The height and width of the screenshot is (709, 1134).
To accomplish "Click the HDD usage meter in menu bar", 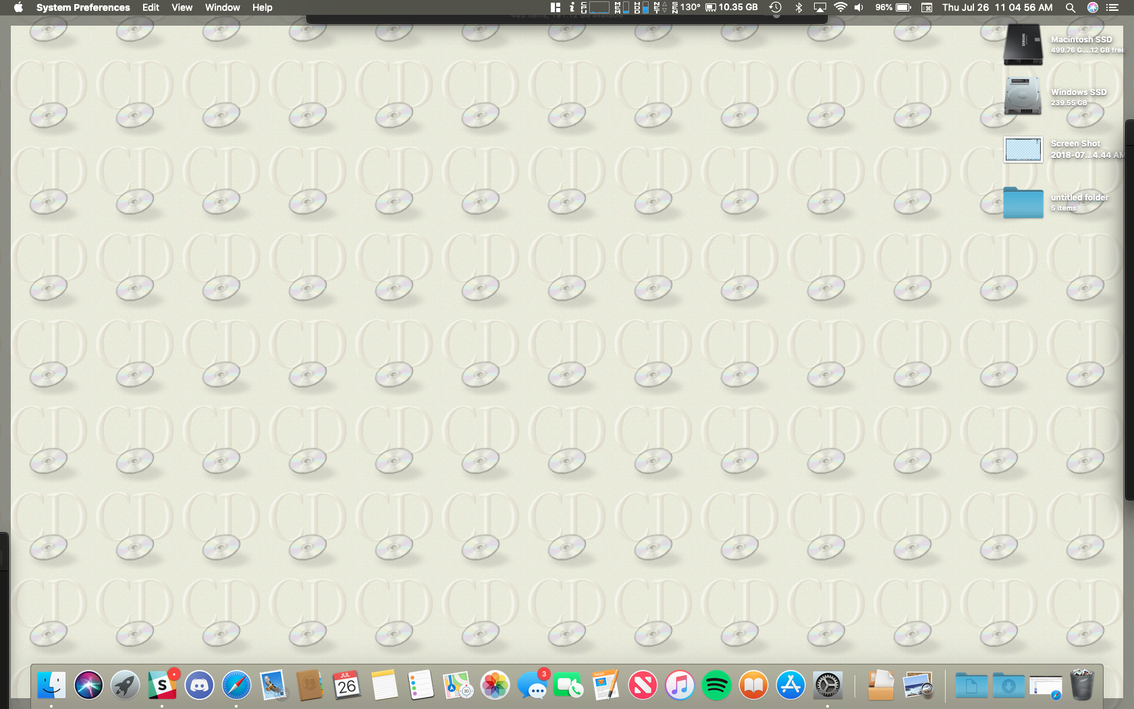I will (x=641, y=7).
